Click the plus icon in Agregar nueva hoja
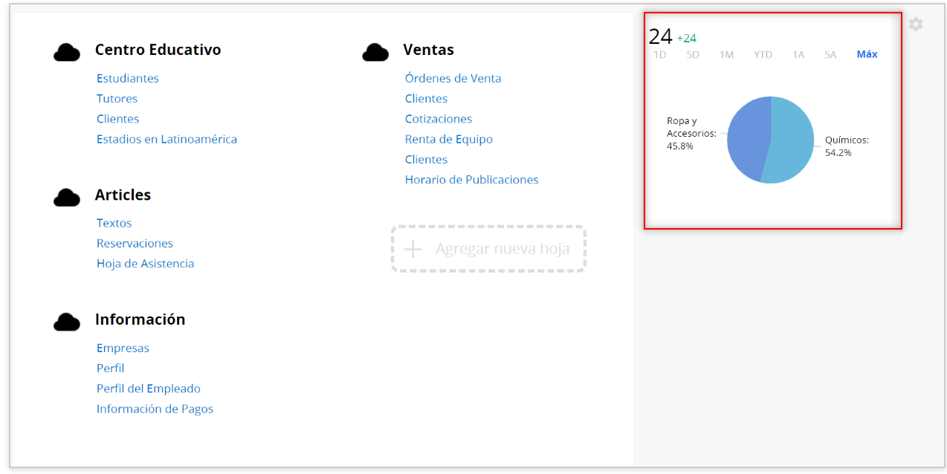The image size is (947, 474). click(x=413, y=249)
